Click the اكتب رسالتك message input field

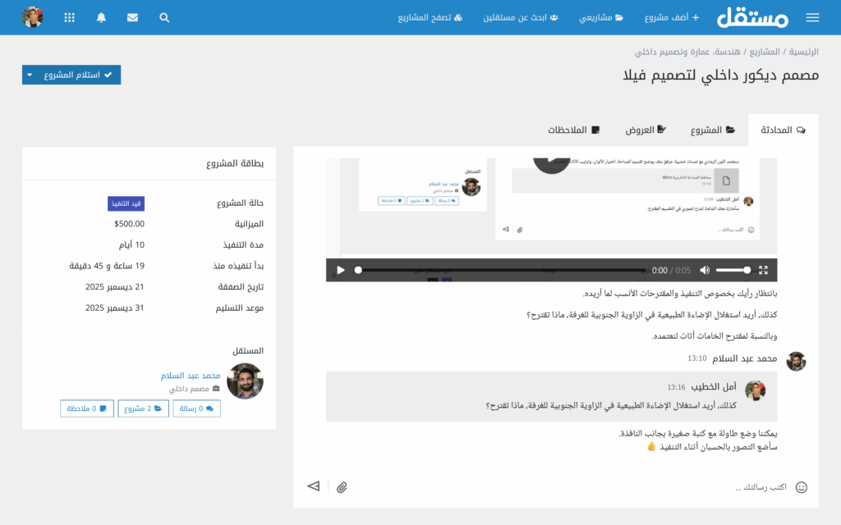click(x=739, y=486)
